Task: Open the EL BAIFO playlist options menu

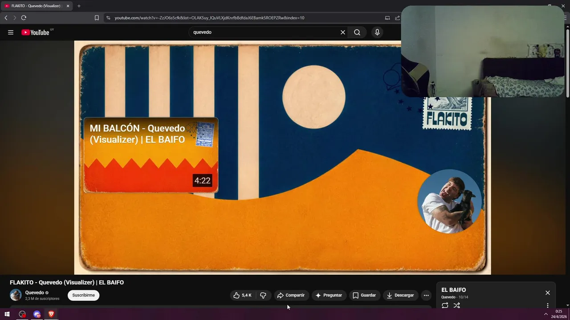Action: [x=548, y=305]
